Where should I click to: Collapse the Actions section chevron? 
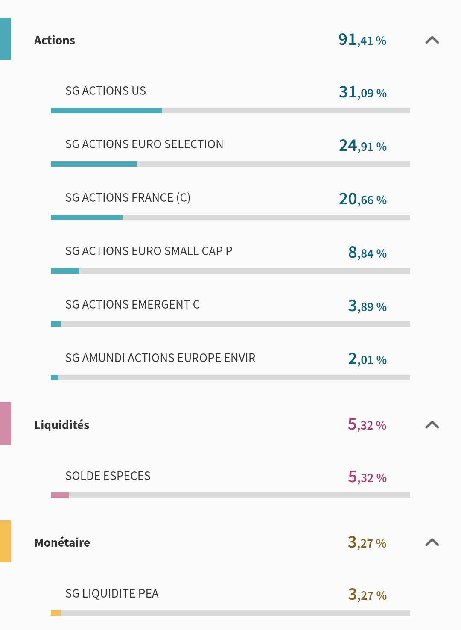click(x=432, y=40)
